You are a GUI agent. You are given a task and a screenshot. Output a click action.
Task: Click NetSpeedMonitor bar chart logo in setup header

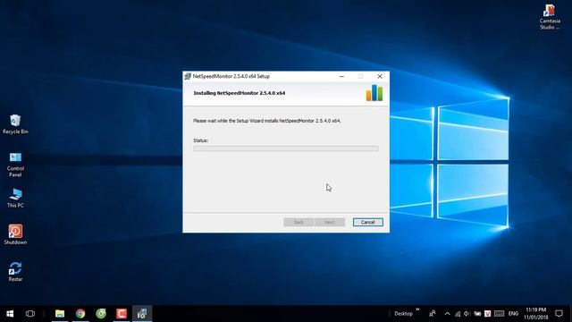pos(374,93)
